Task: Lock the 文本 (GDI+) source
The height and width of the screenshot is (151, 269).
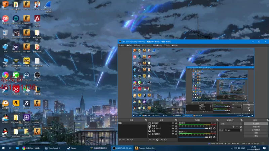Action: [x=176, y=129]
